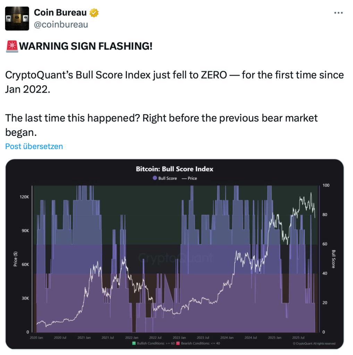
Task: Open the three-dot more options menu
Action: pos(338,13)
